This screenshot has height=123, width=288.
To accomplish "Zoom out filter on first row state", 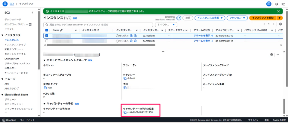I will [x=135, y=36].
